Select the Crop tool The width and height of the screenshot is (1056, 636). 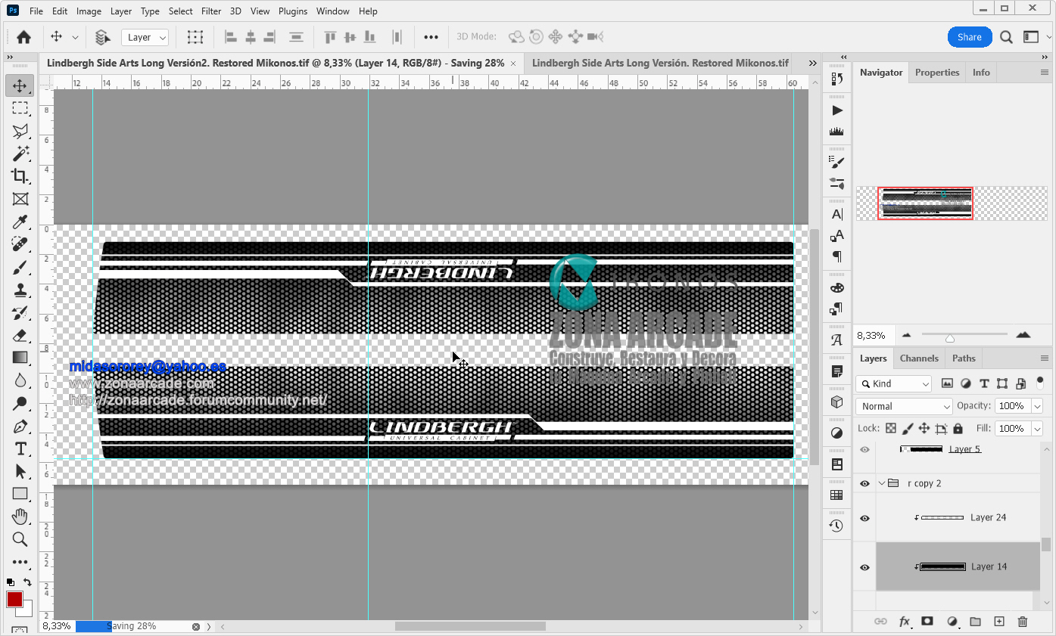20,176
